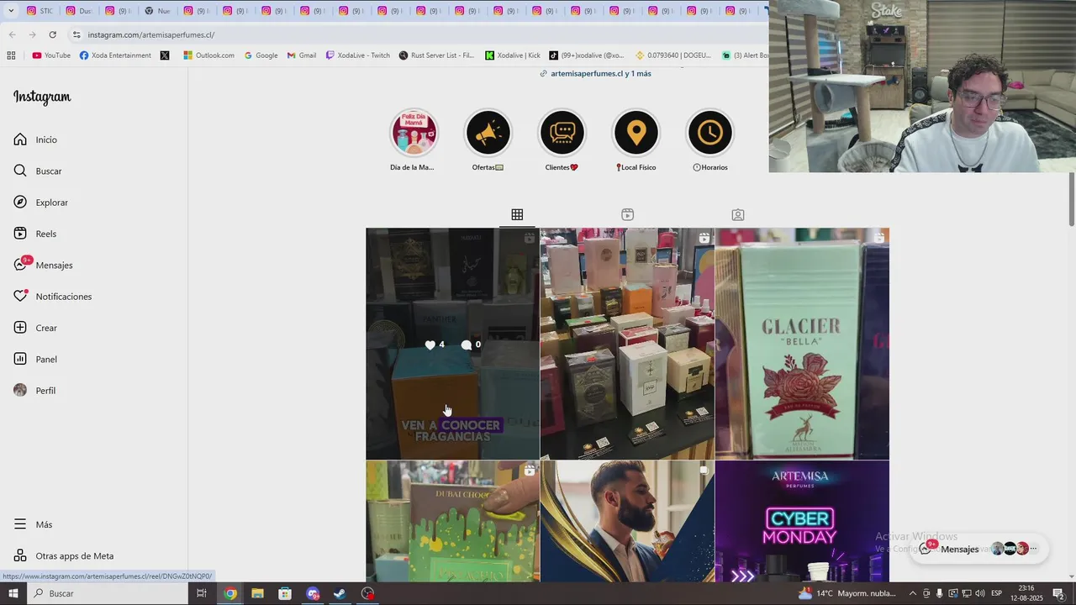
Task: Open the Google bookmark
Action: tap(261, 55)
